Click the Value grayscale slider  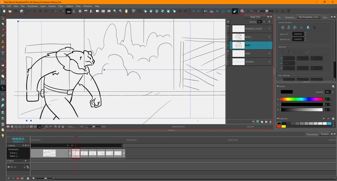pyautogui.click(x=302, y=110)
